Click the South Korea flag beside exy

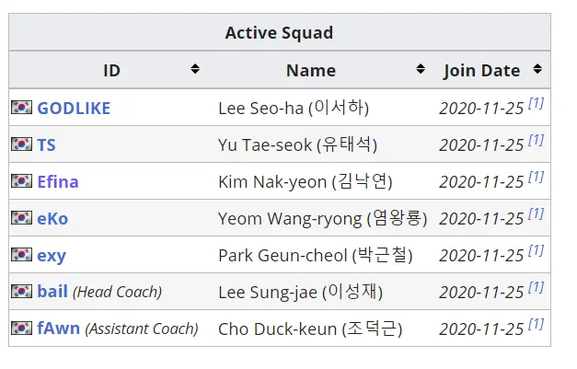pyautogui.click(x=21, y=255)
